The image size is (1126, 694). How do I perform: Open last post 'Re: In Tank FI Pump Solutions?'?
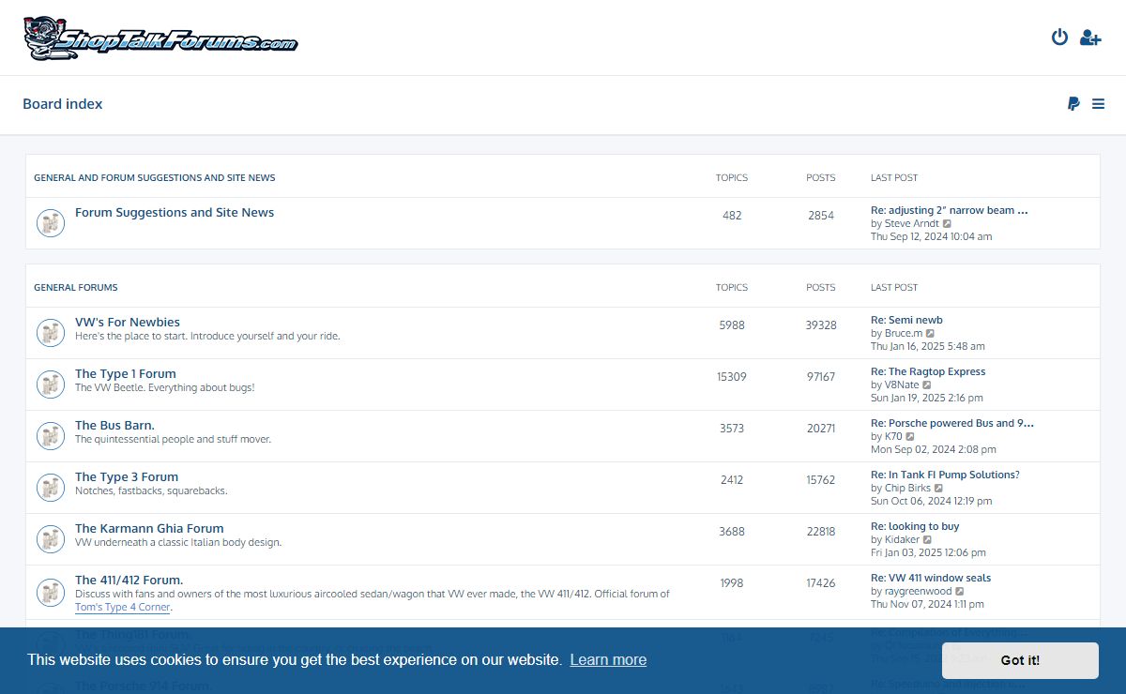click(945, 475)
